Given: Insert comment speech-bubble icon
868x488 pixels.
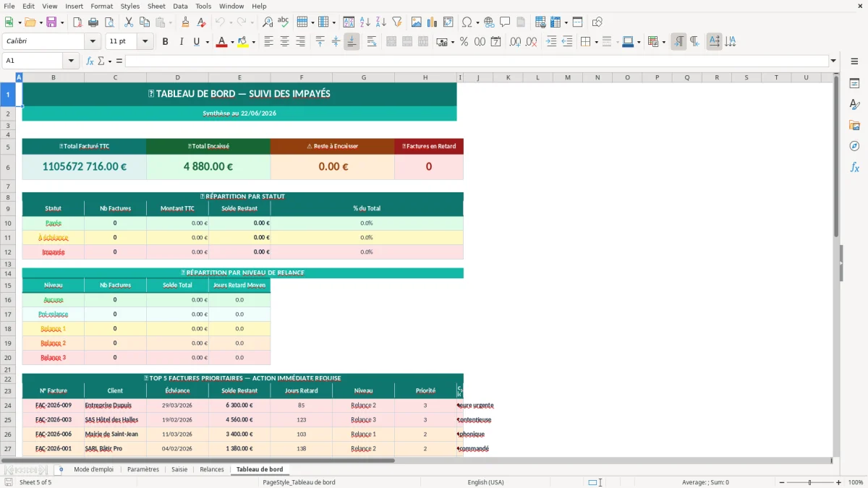Looking at the screenshot, I should tap(505, 22).
